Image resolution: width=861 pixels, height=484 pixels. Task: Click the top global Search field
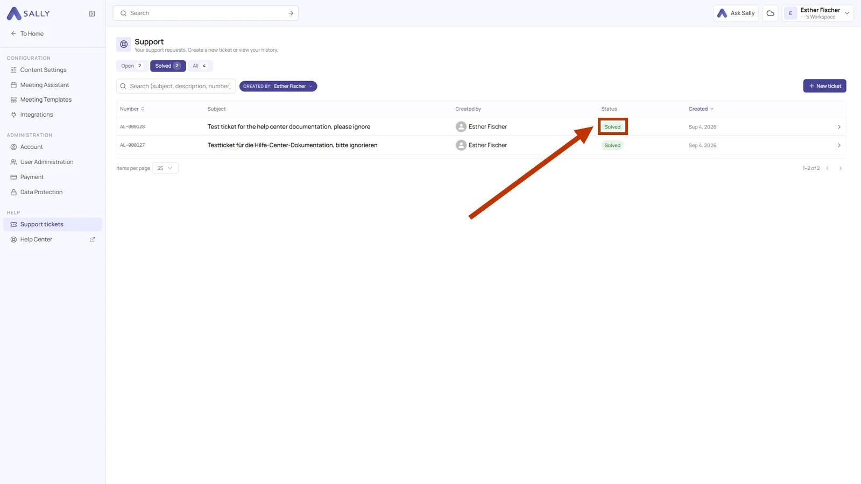tap(204, 13)
